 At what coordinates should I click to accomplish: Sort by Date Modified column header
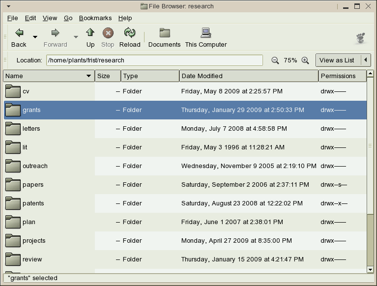tap(249, 76)
